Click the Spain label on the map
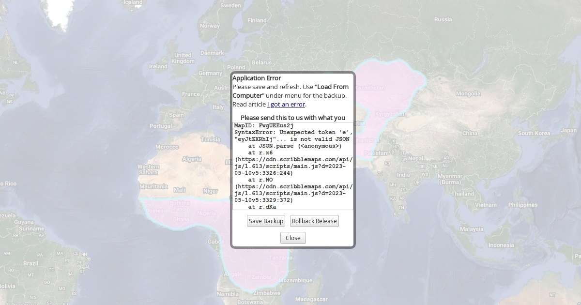Viewport: 581px width, 305px height. [x=176, y=115]
